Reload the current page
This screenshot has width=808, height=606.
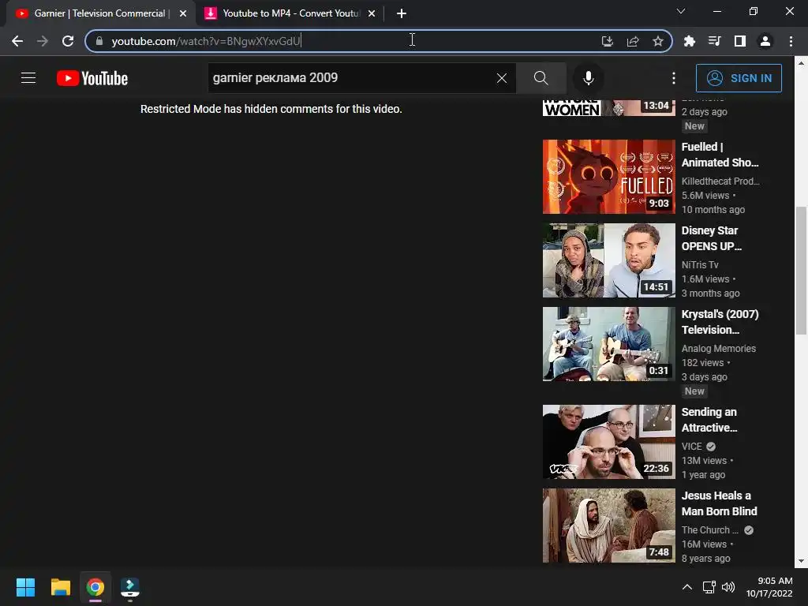[68, 41]
